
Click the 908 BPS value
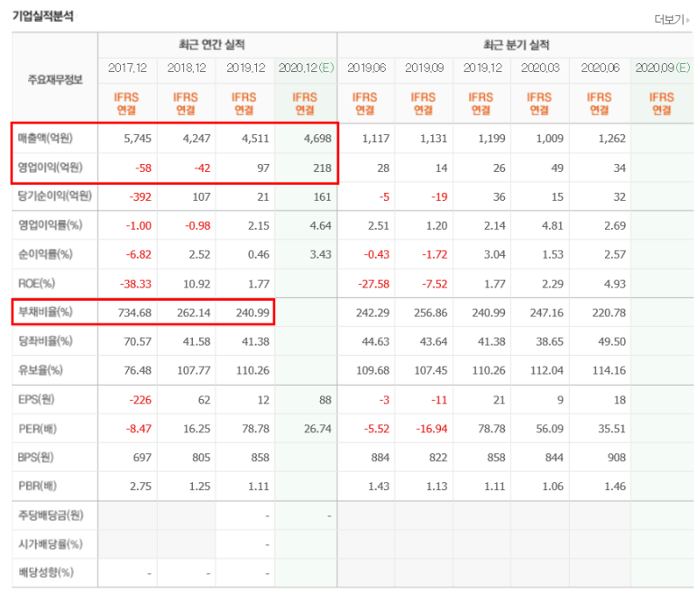click(617, 458)
